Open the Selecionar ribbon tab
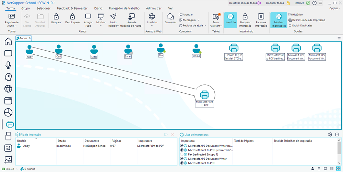This screenshot has width=343, height=172. click(44, 8)
